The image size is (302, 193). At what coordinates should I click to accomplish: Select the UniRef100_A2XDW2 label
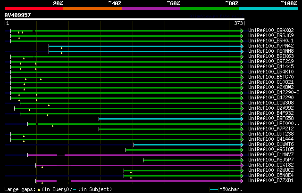click(x=271, y=88)
